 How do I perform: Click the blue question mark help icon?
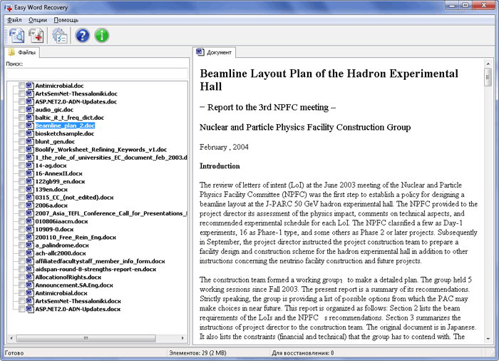(x=83, y=36)
